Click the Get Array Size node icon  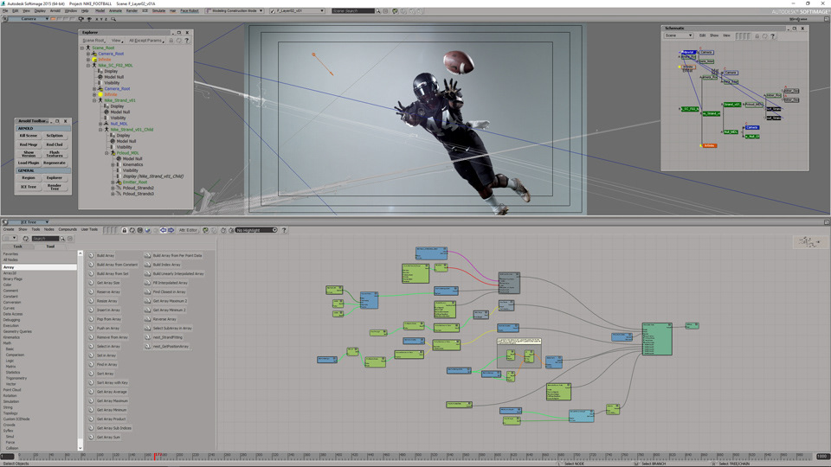click(91, 283)
